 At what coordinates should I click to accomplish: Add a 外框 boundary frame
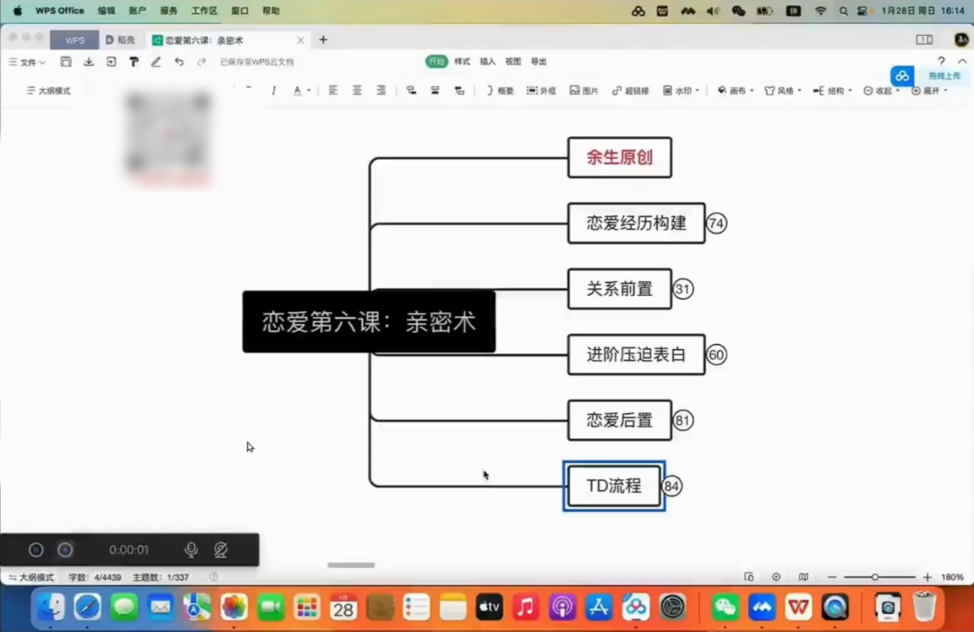541,91
